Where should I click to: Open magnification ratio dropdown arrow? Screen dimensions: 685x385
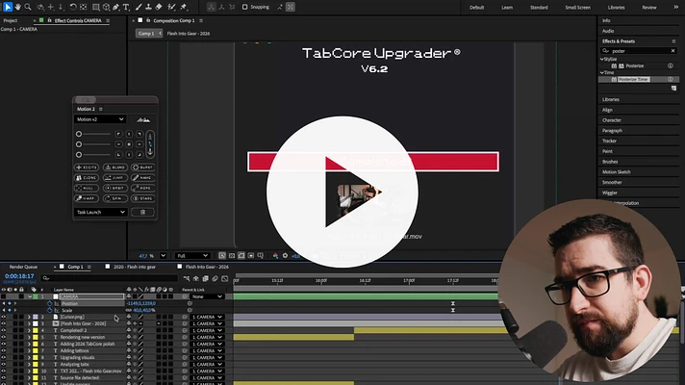pyautogui.click(x=163, y=256)
